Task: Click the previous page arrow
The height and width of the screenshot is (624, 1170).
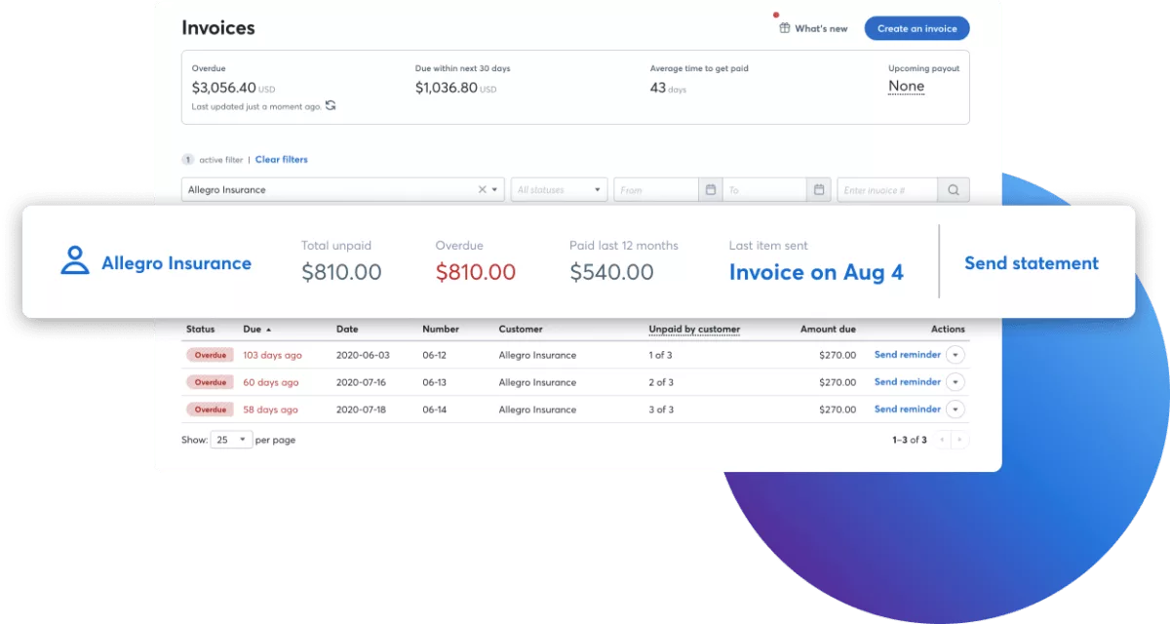Action: point(942,440)
